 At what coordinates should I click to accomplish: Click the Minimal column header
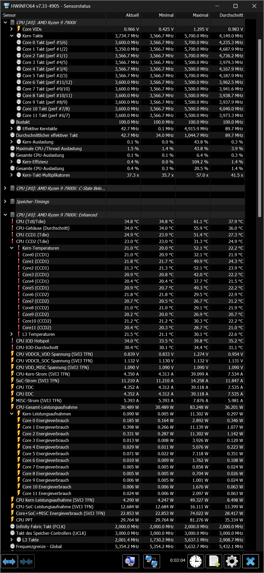pyautogui.click(x=158, y=15)
